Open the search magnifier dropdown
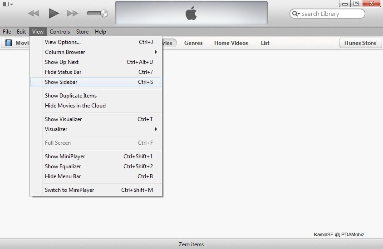The width and height of the screenshot is (383, 249). tap(296, 14)
